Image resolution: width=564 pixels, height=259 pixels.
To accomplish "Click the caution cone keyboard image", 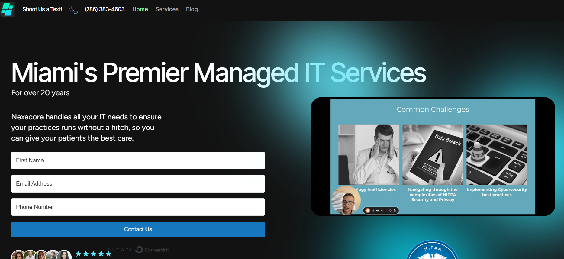I will coord(497,155).
